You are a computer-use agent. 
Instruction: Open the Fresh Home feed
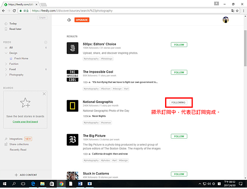pyautogui.click(x=21, y=59)
